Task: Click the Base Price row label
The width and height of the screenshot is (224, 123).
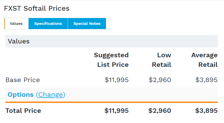Action: [x=23, y=80]
